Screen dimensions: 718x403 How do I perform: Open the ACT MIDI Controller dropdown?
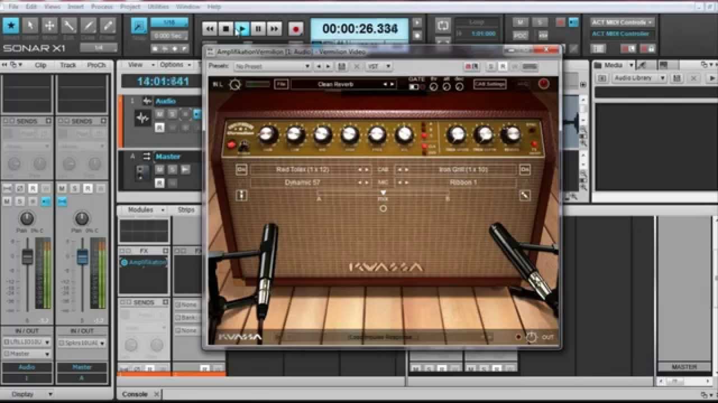622,22
